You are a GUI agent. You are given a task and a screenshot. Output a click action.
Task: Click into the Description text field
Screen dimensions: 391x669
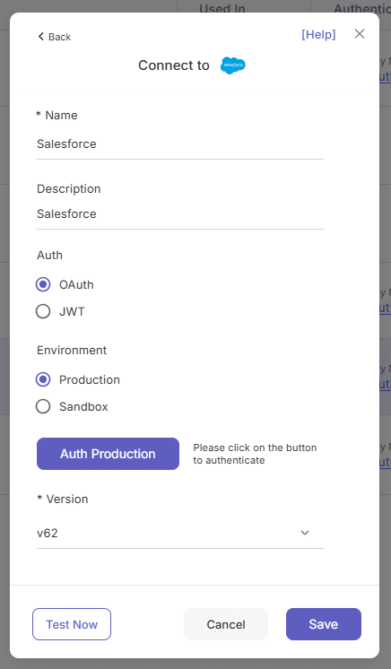tap(180, 214)
